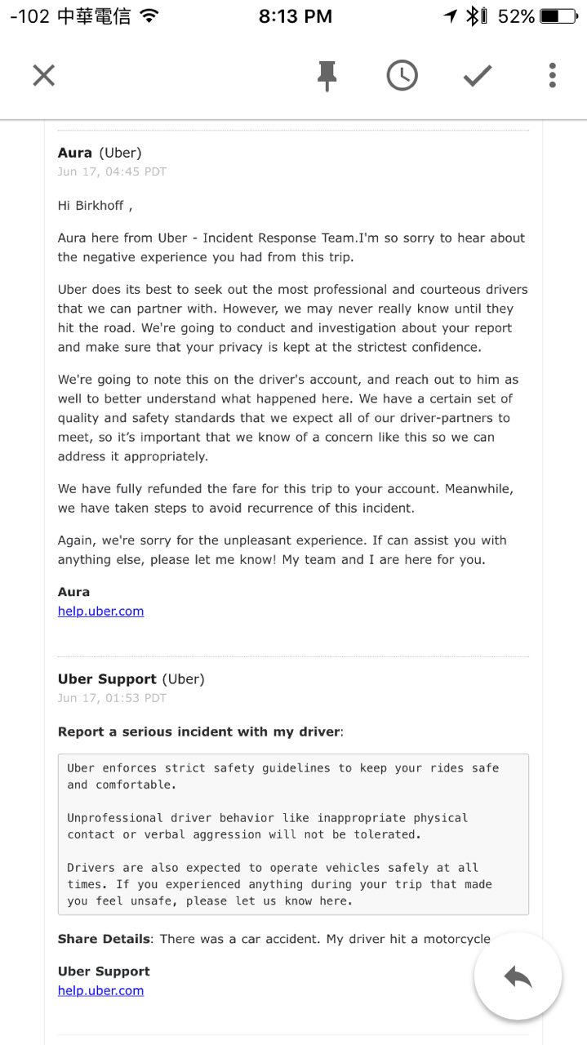587x1045 pixels.
Task: Expand the Aura (Uber) sender header
Action: coord(100,153)
